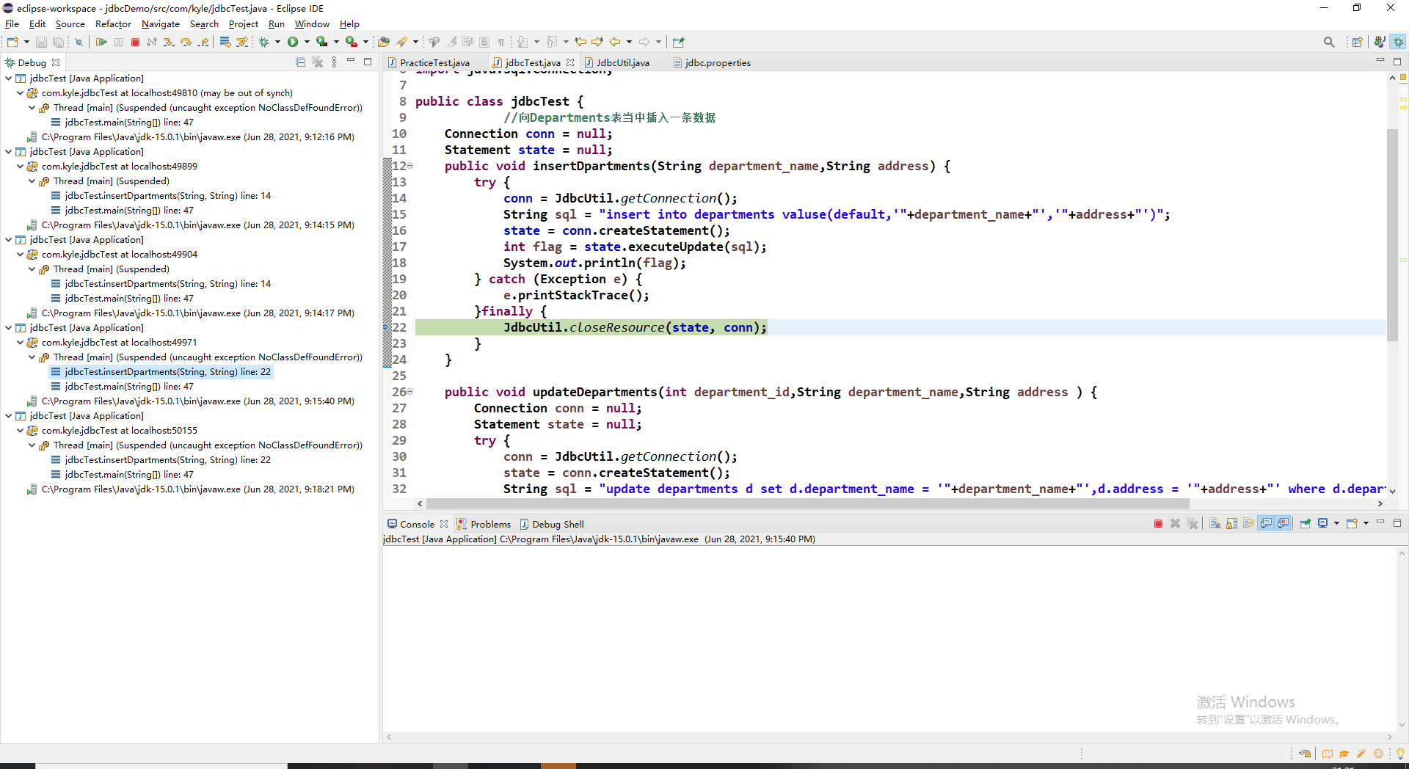The width and height of the screenshot is (1409, 769).
Task: Click the Suspend button in main toolbar
Action: 118,43
